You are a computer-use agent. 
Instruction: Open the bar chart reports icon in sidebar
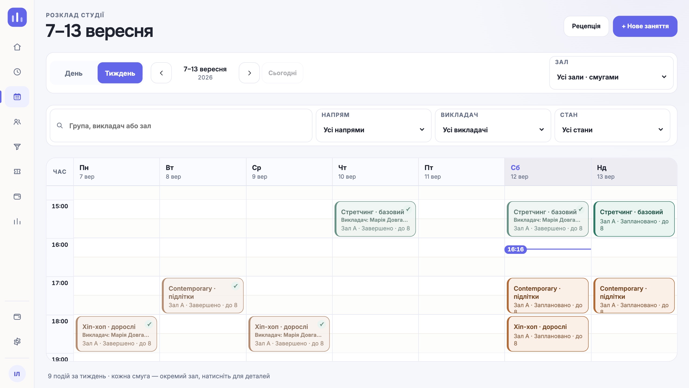tap(17, 221)
